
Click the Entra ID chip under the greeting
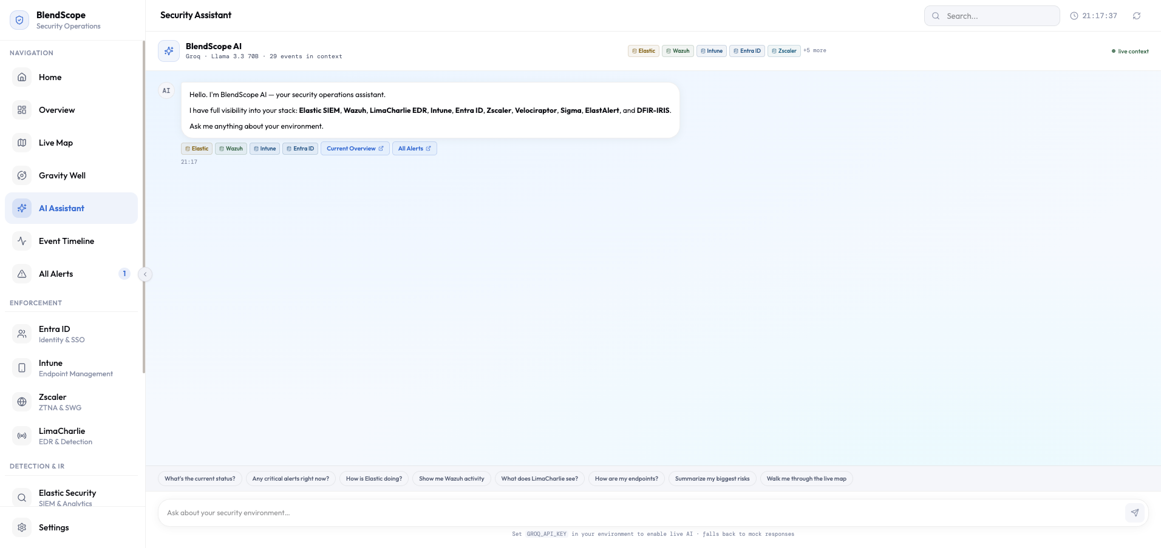coord(300,149)
